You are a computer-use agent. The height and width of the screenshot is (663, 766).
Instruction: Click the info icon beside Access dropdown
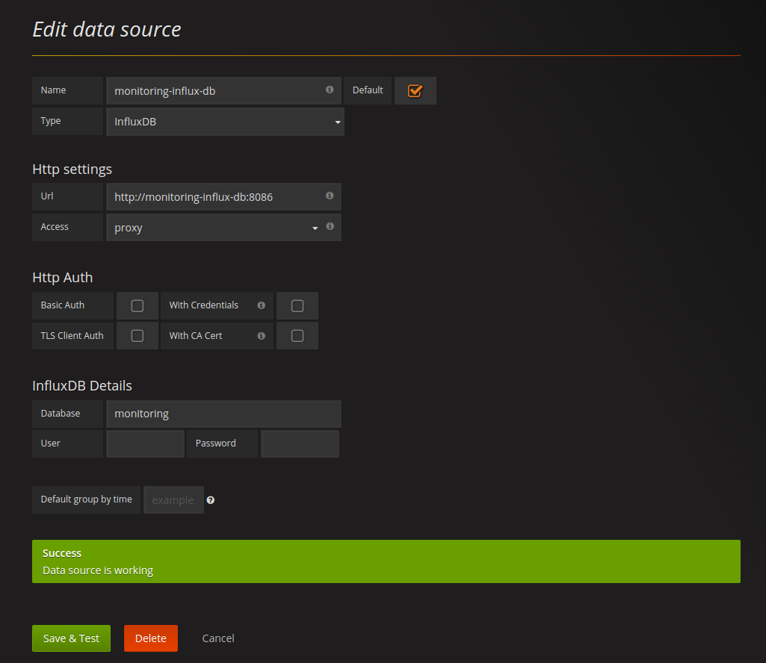330,226
